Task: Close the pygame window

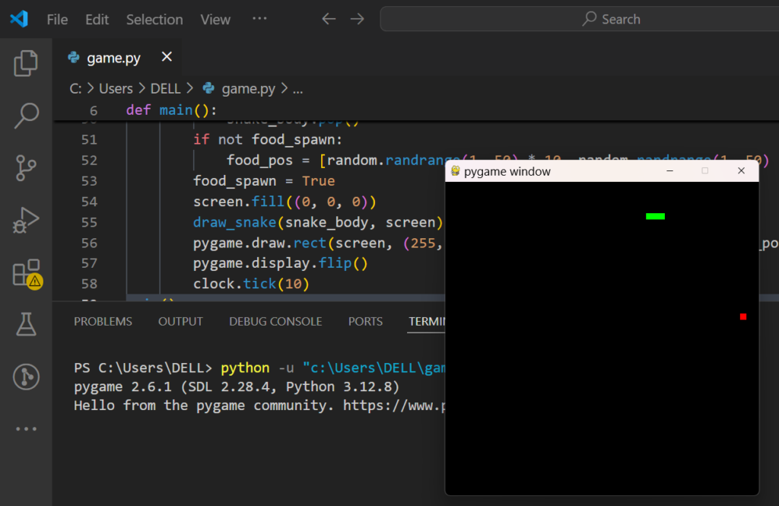Action: point(741,171)
